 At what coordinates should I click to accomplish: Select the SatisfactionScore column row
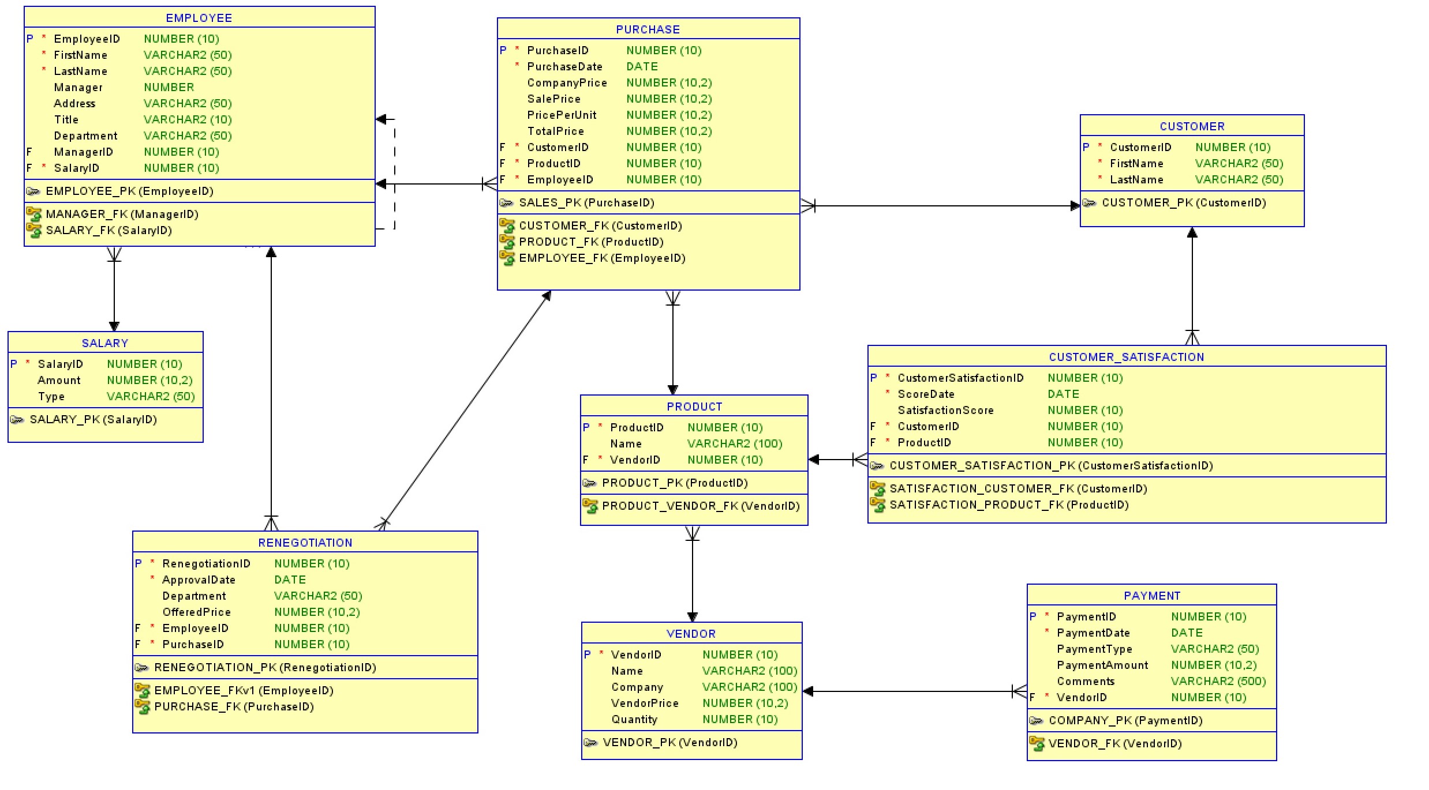tap(945, 410)
